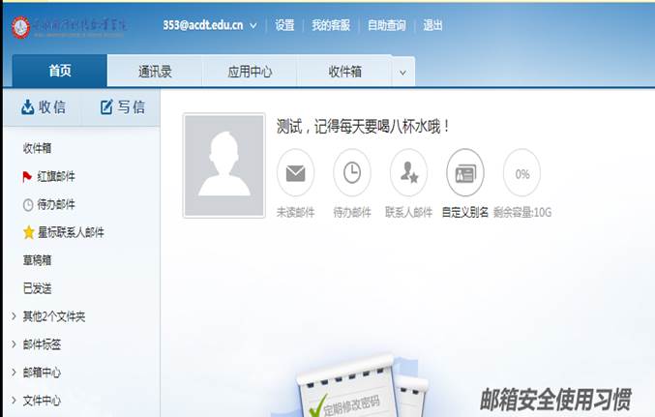Click the red flag mail icon

[27, 176]
